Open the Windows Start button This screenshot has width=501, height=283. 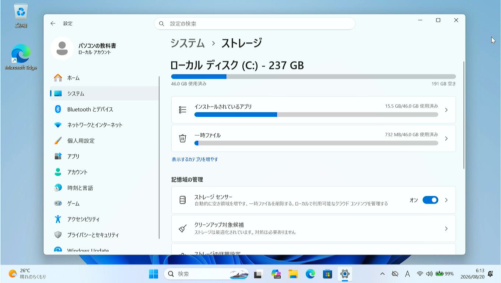[154, 274]
